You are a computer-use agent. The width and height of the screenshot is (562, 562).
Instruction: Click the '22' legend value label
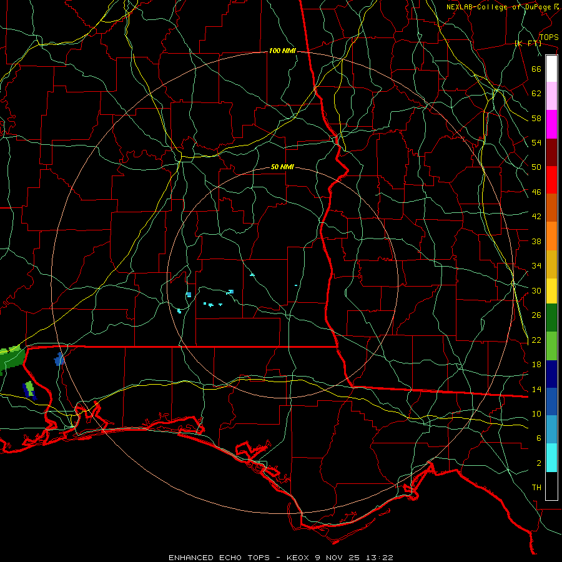click(x=536, y=340)
